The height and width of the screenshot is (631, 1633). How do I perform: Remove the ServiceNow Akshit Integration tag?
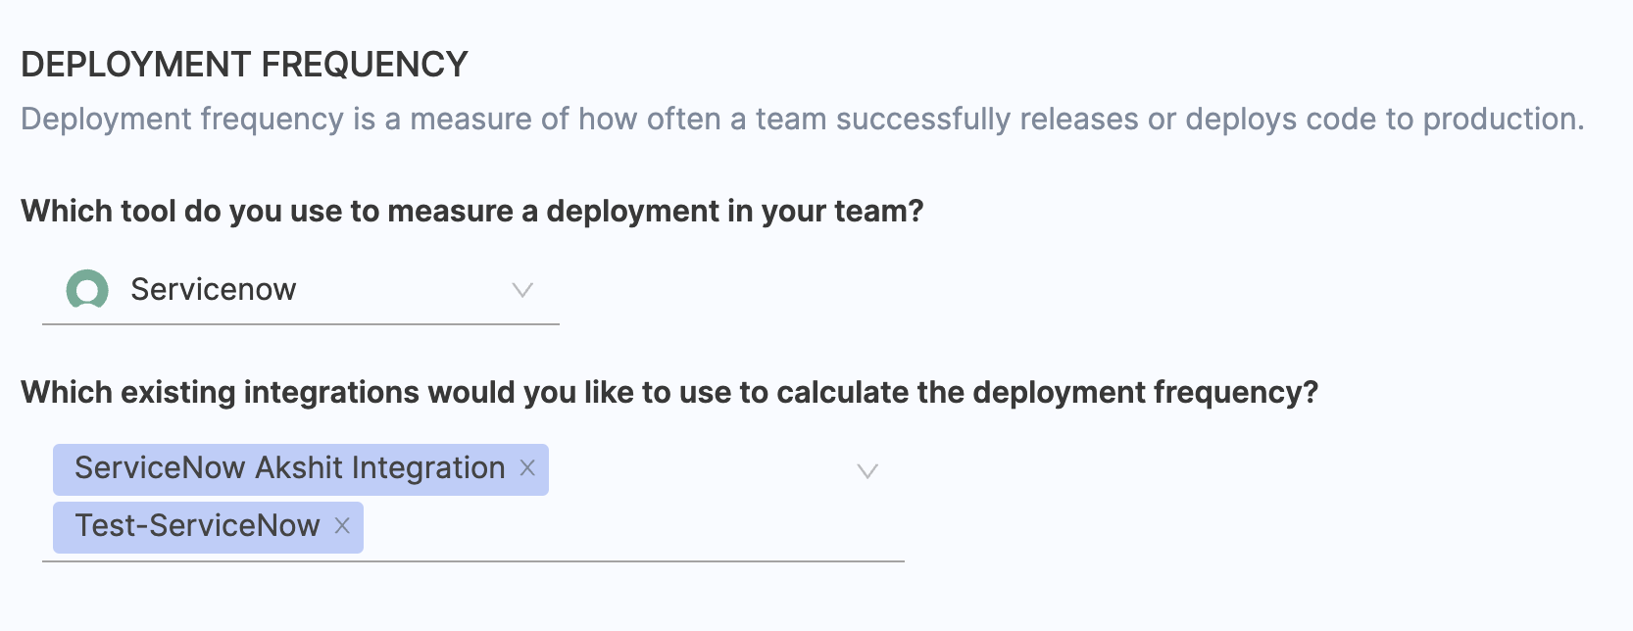[x=527, y=468]
